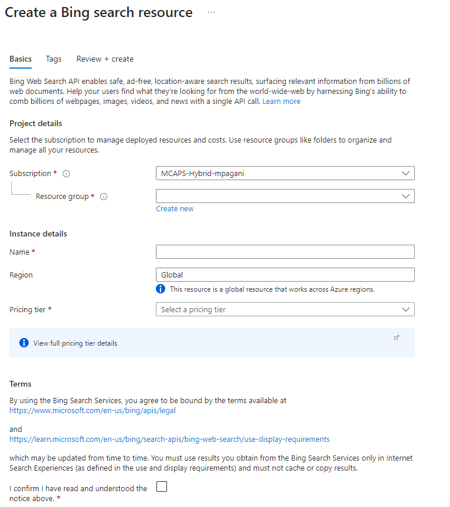Click the Region field label
This screenshot has width=450, height=507.
(21, 275)
